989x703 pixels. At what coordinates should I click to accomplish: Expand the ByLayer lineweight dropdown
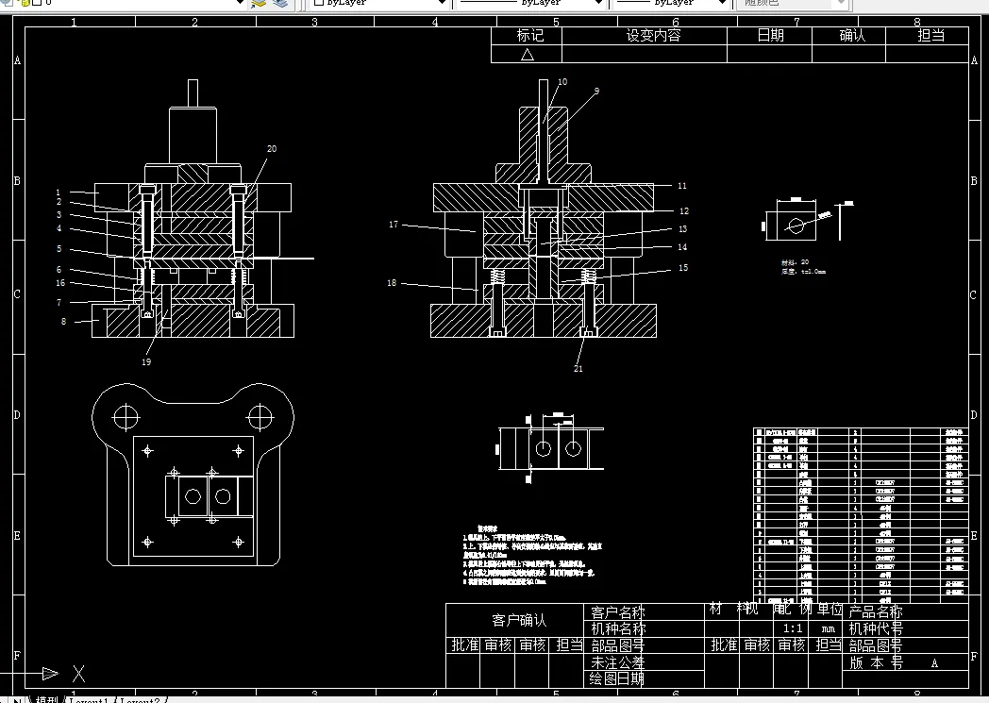(722, 3)
